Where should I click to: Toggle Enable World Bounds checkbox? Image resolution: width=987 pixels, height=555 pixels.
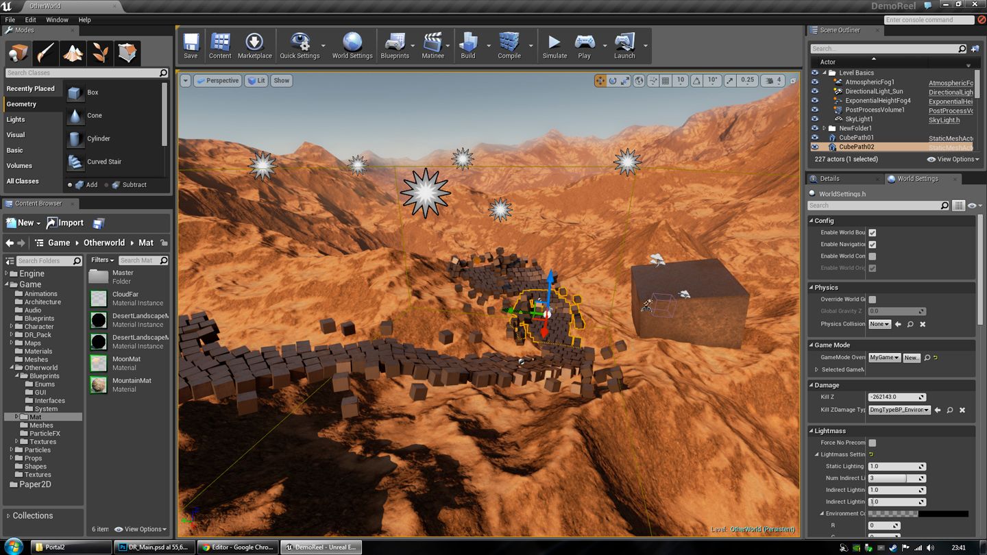click(x=873, y=232)
